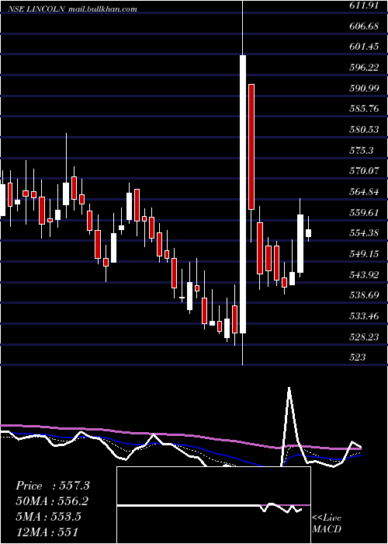Select the 533.46 price axis label
Screen dimensions: 388x544
coord(364,316)
